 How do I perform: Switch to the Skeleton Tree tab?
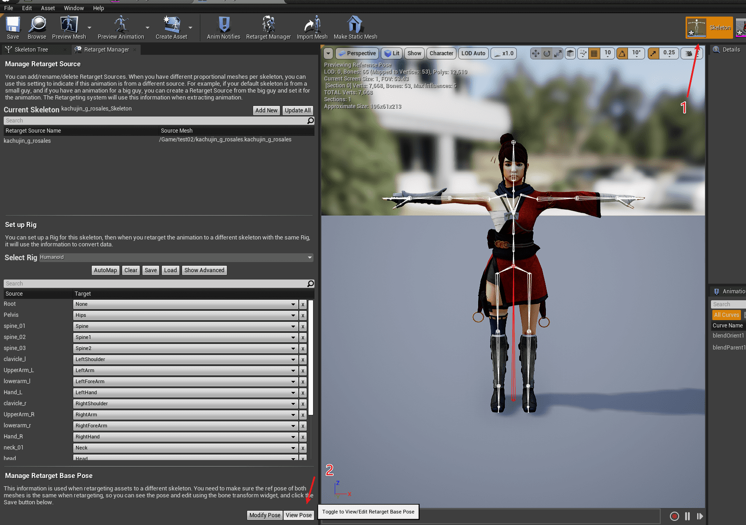31,50
